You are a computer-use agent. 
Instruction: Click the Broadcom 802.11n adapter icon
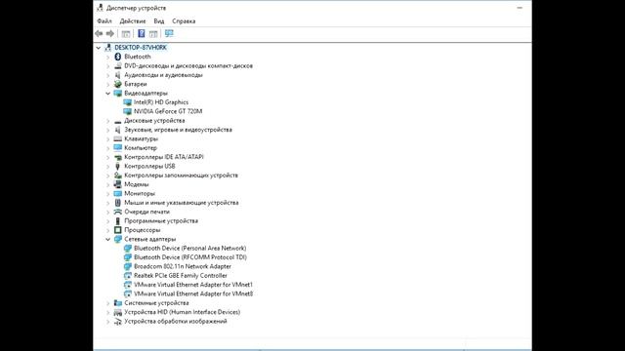pos(128,266)
